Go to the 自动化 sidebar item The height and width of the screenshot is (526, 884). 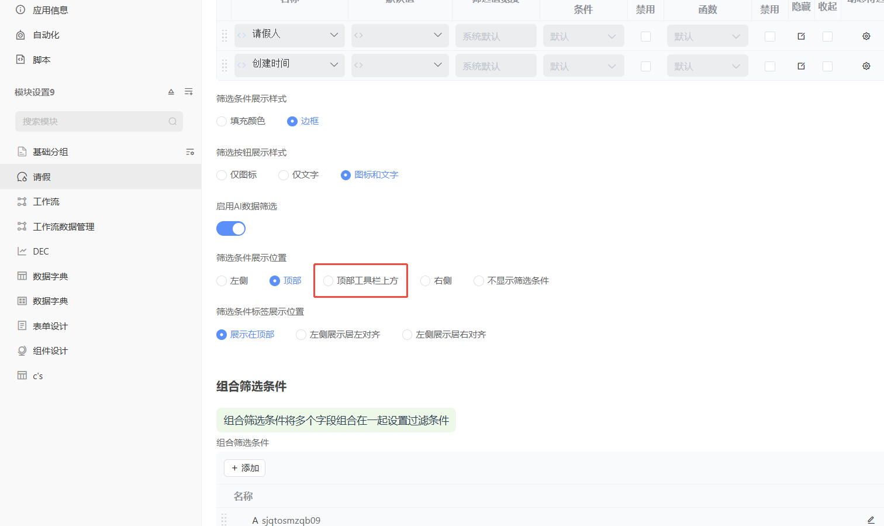tap(46, 35)
